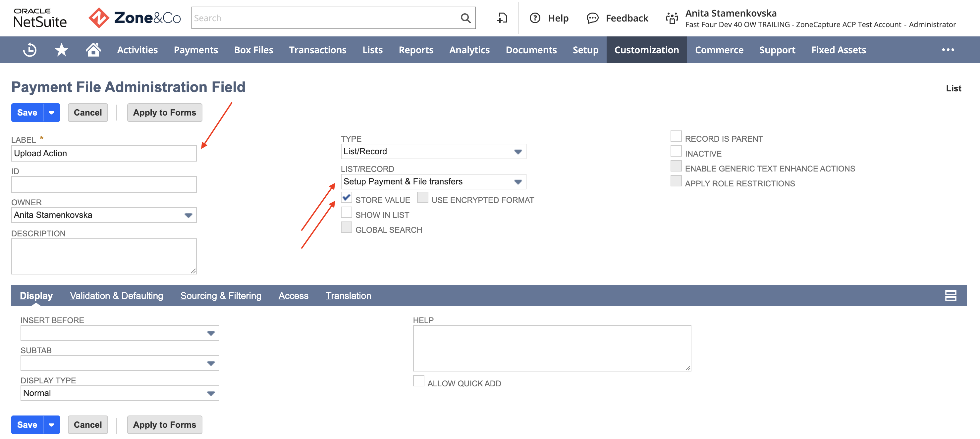
Task: Check the Inactive checkbox
Action: point(676,151)
